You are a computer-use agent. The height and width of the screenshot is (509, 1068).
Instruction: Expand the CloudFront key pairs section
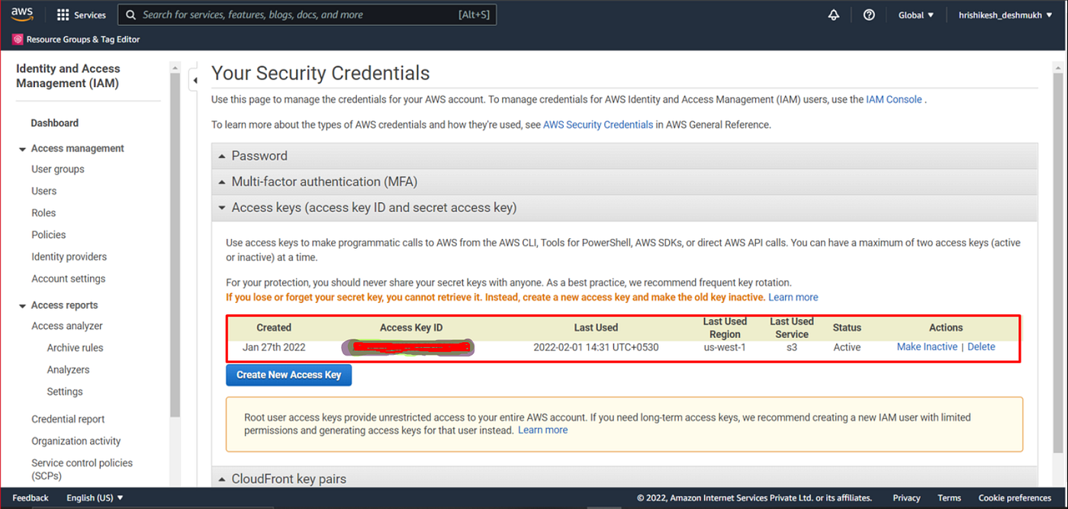(624, 478)
